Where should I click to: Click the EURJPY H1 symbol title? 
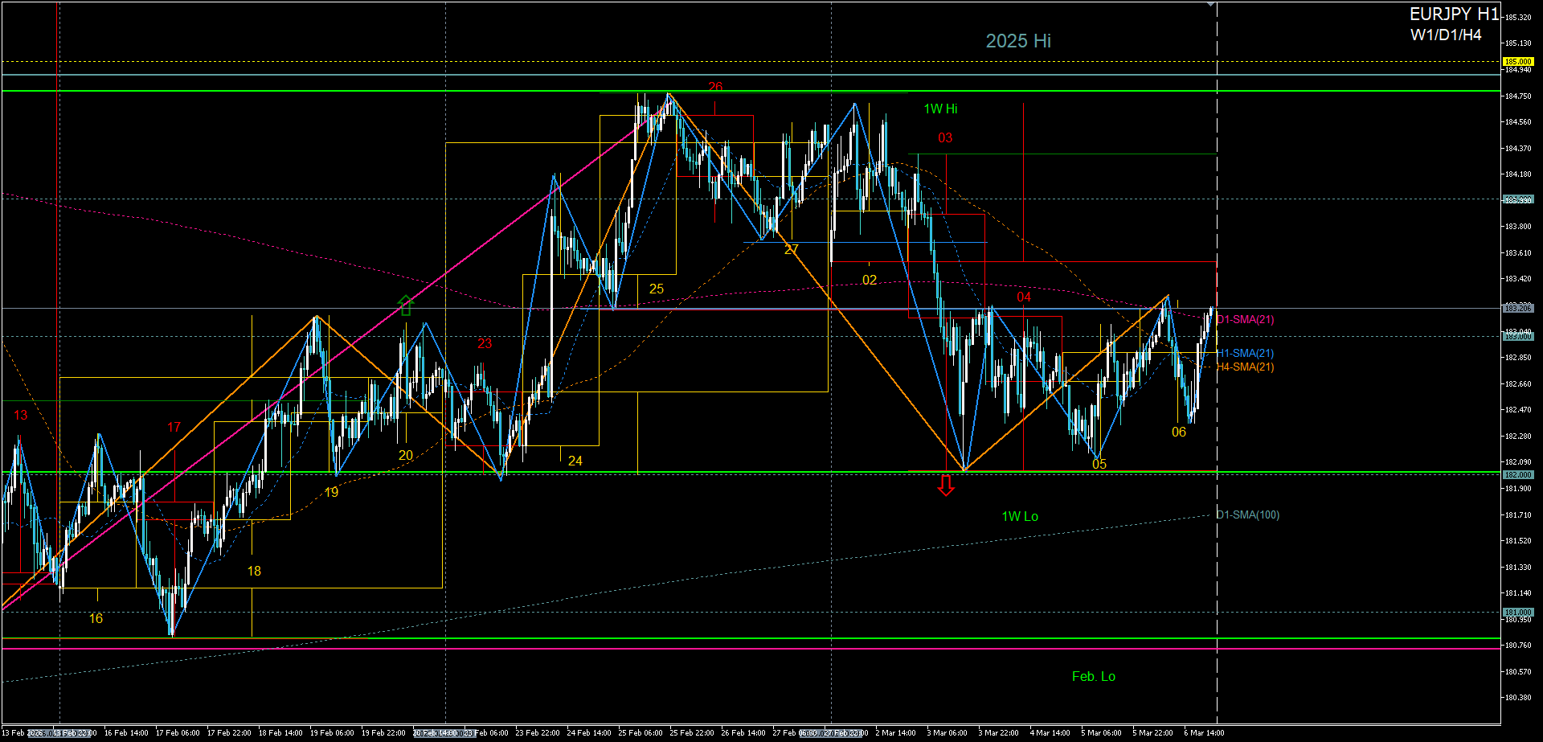1454,14
